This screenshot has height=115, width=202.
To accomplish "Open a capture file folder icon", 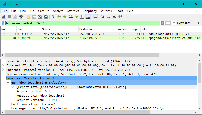I will point(28,17).
